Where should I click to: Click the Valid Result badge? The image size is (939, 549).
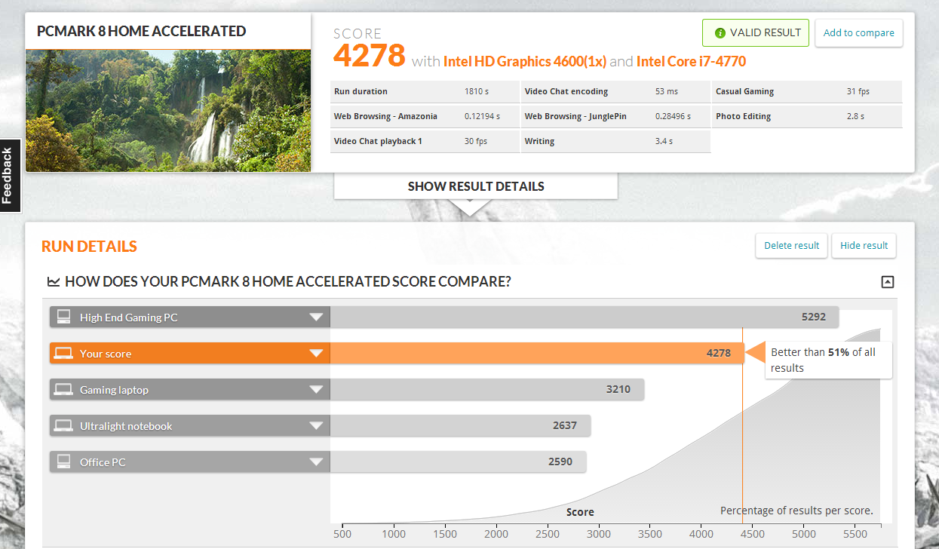click(756, 33)
